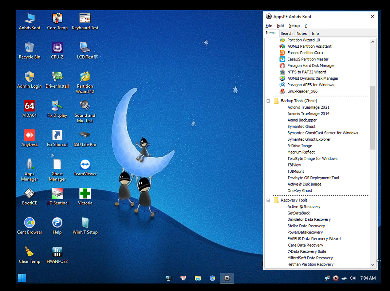390x291 pixels.
Task: Click the Help desktop icon
Action: [x=57, y=226]
